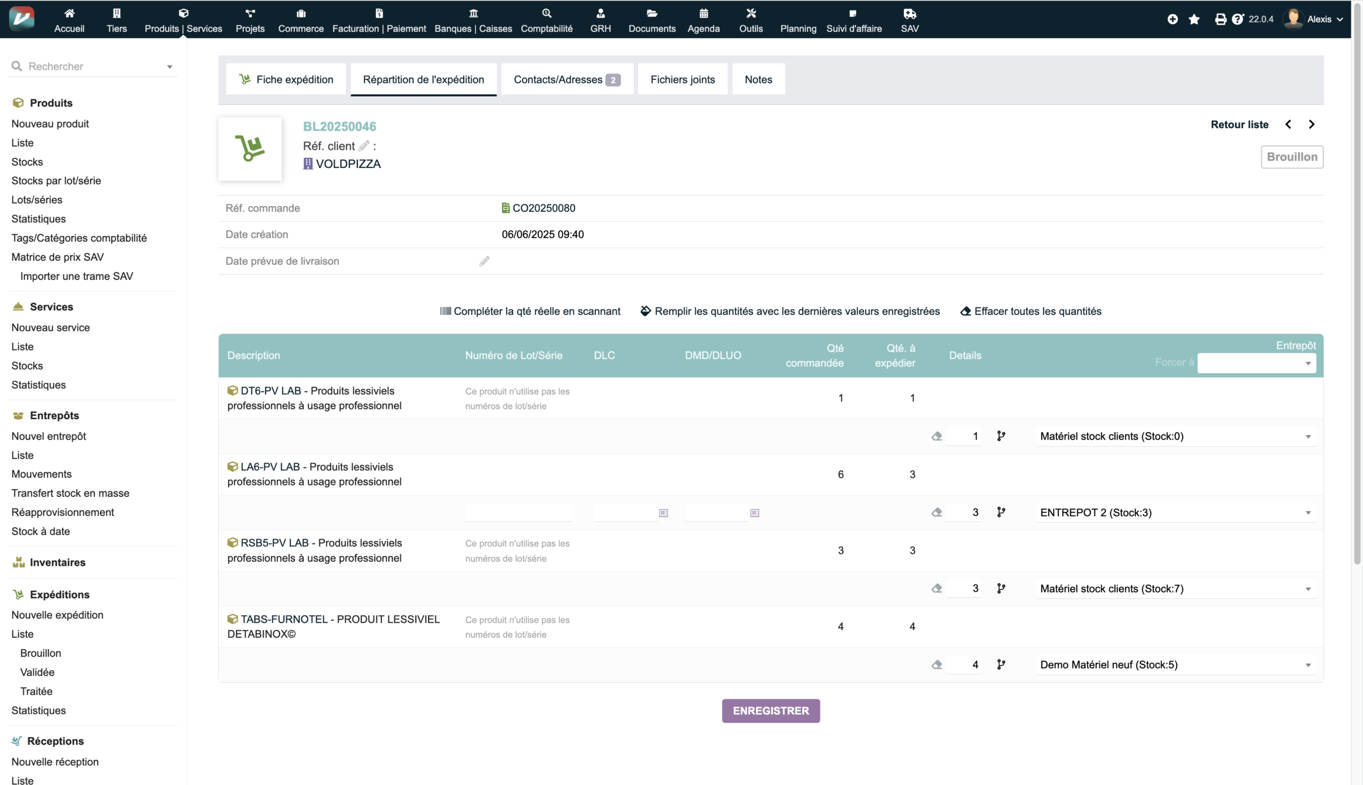Click pencil icon beside Date prévue de livraison
This screenshot has height=785, width=1363.
[484, 262]
